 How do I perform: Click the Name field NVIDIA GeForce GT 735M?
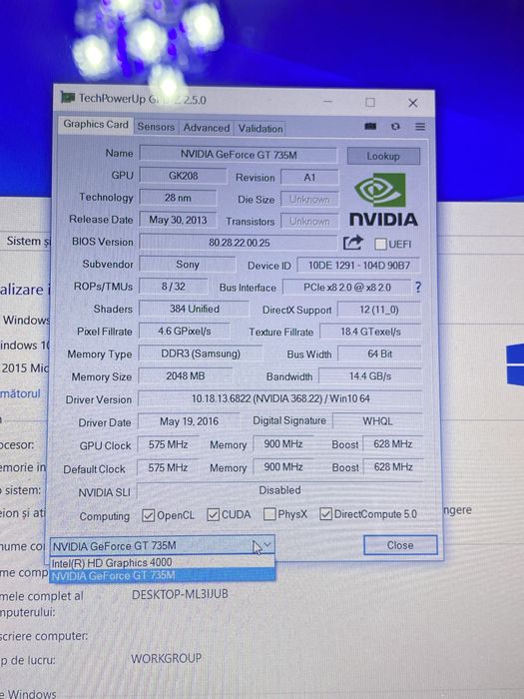[239, 154]
